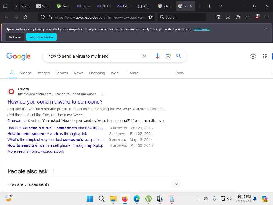This screenshot has width=273, height=205.
Task: Start Google voice search with microphone
Action: tap(158, 56)
